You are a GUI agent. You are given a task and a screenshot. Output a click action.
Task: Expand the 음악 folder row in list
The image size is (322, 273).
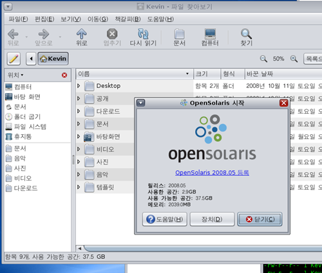coord(79,174)
